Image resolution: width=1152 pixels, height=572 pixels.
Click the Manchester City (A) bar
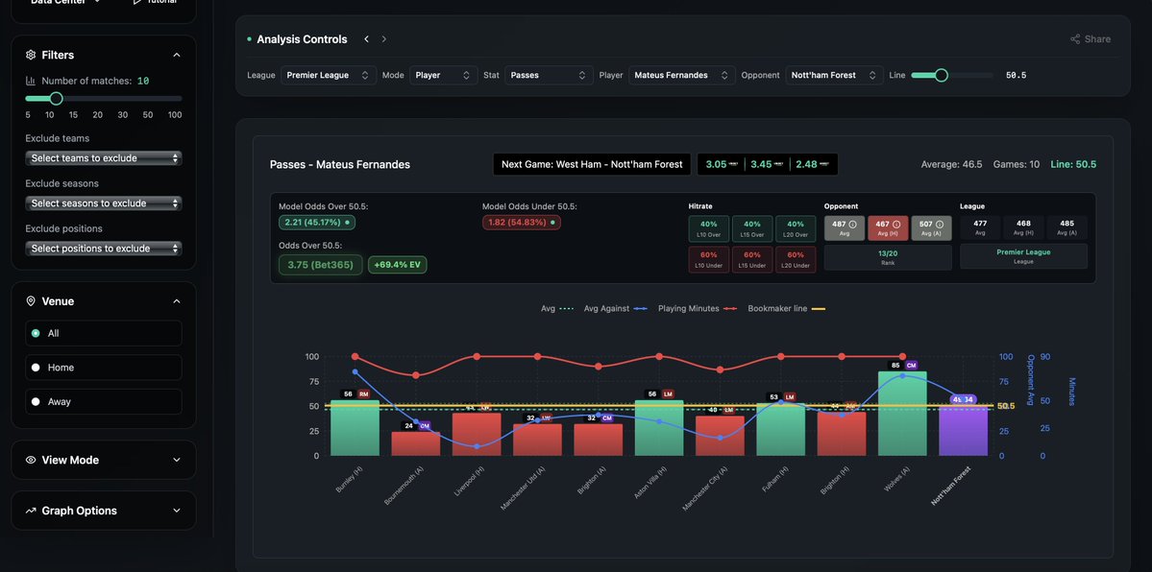[x=720, y=436]
